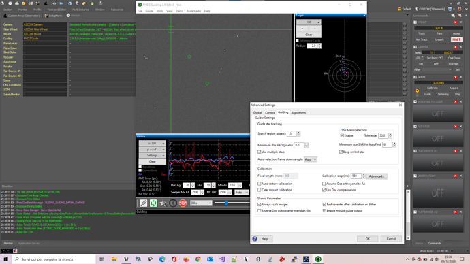Open the Tools and Editor menu

[57, 10]
